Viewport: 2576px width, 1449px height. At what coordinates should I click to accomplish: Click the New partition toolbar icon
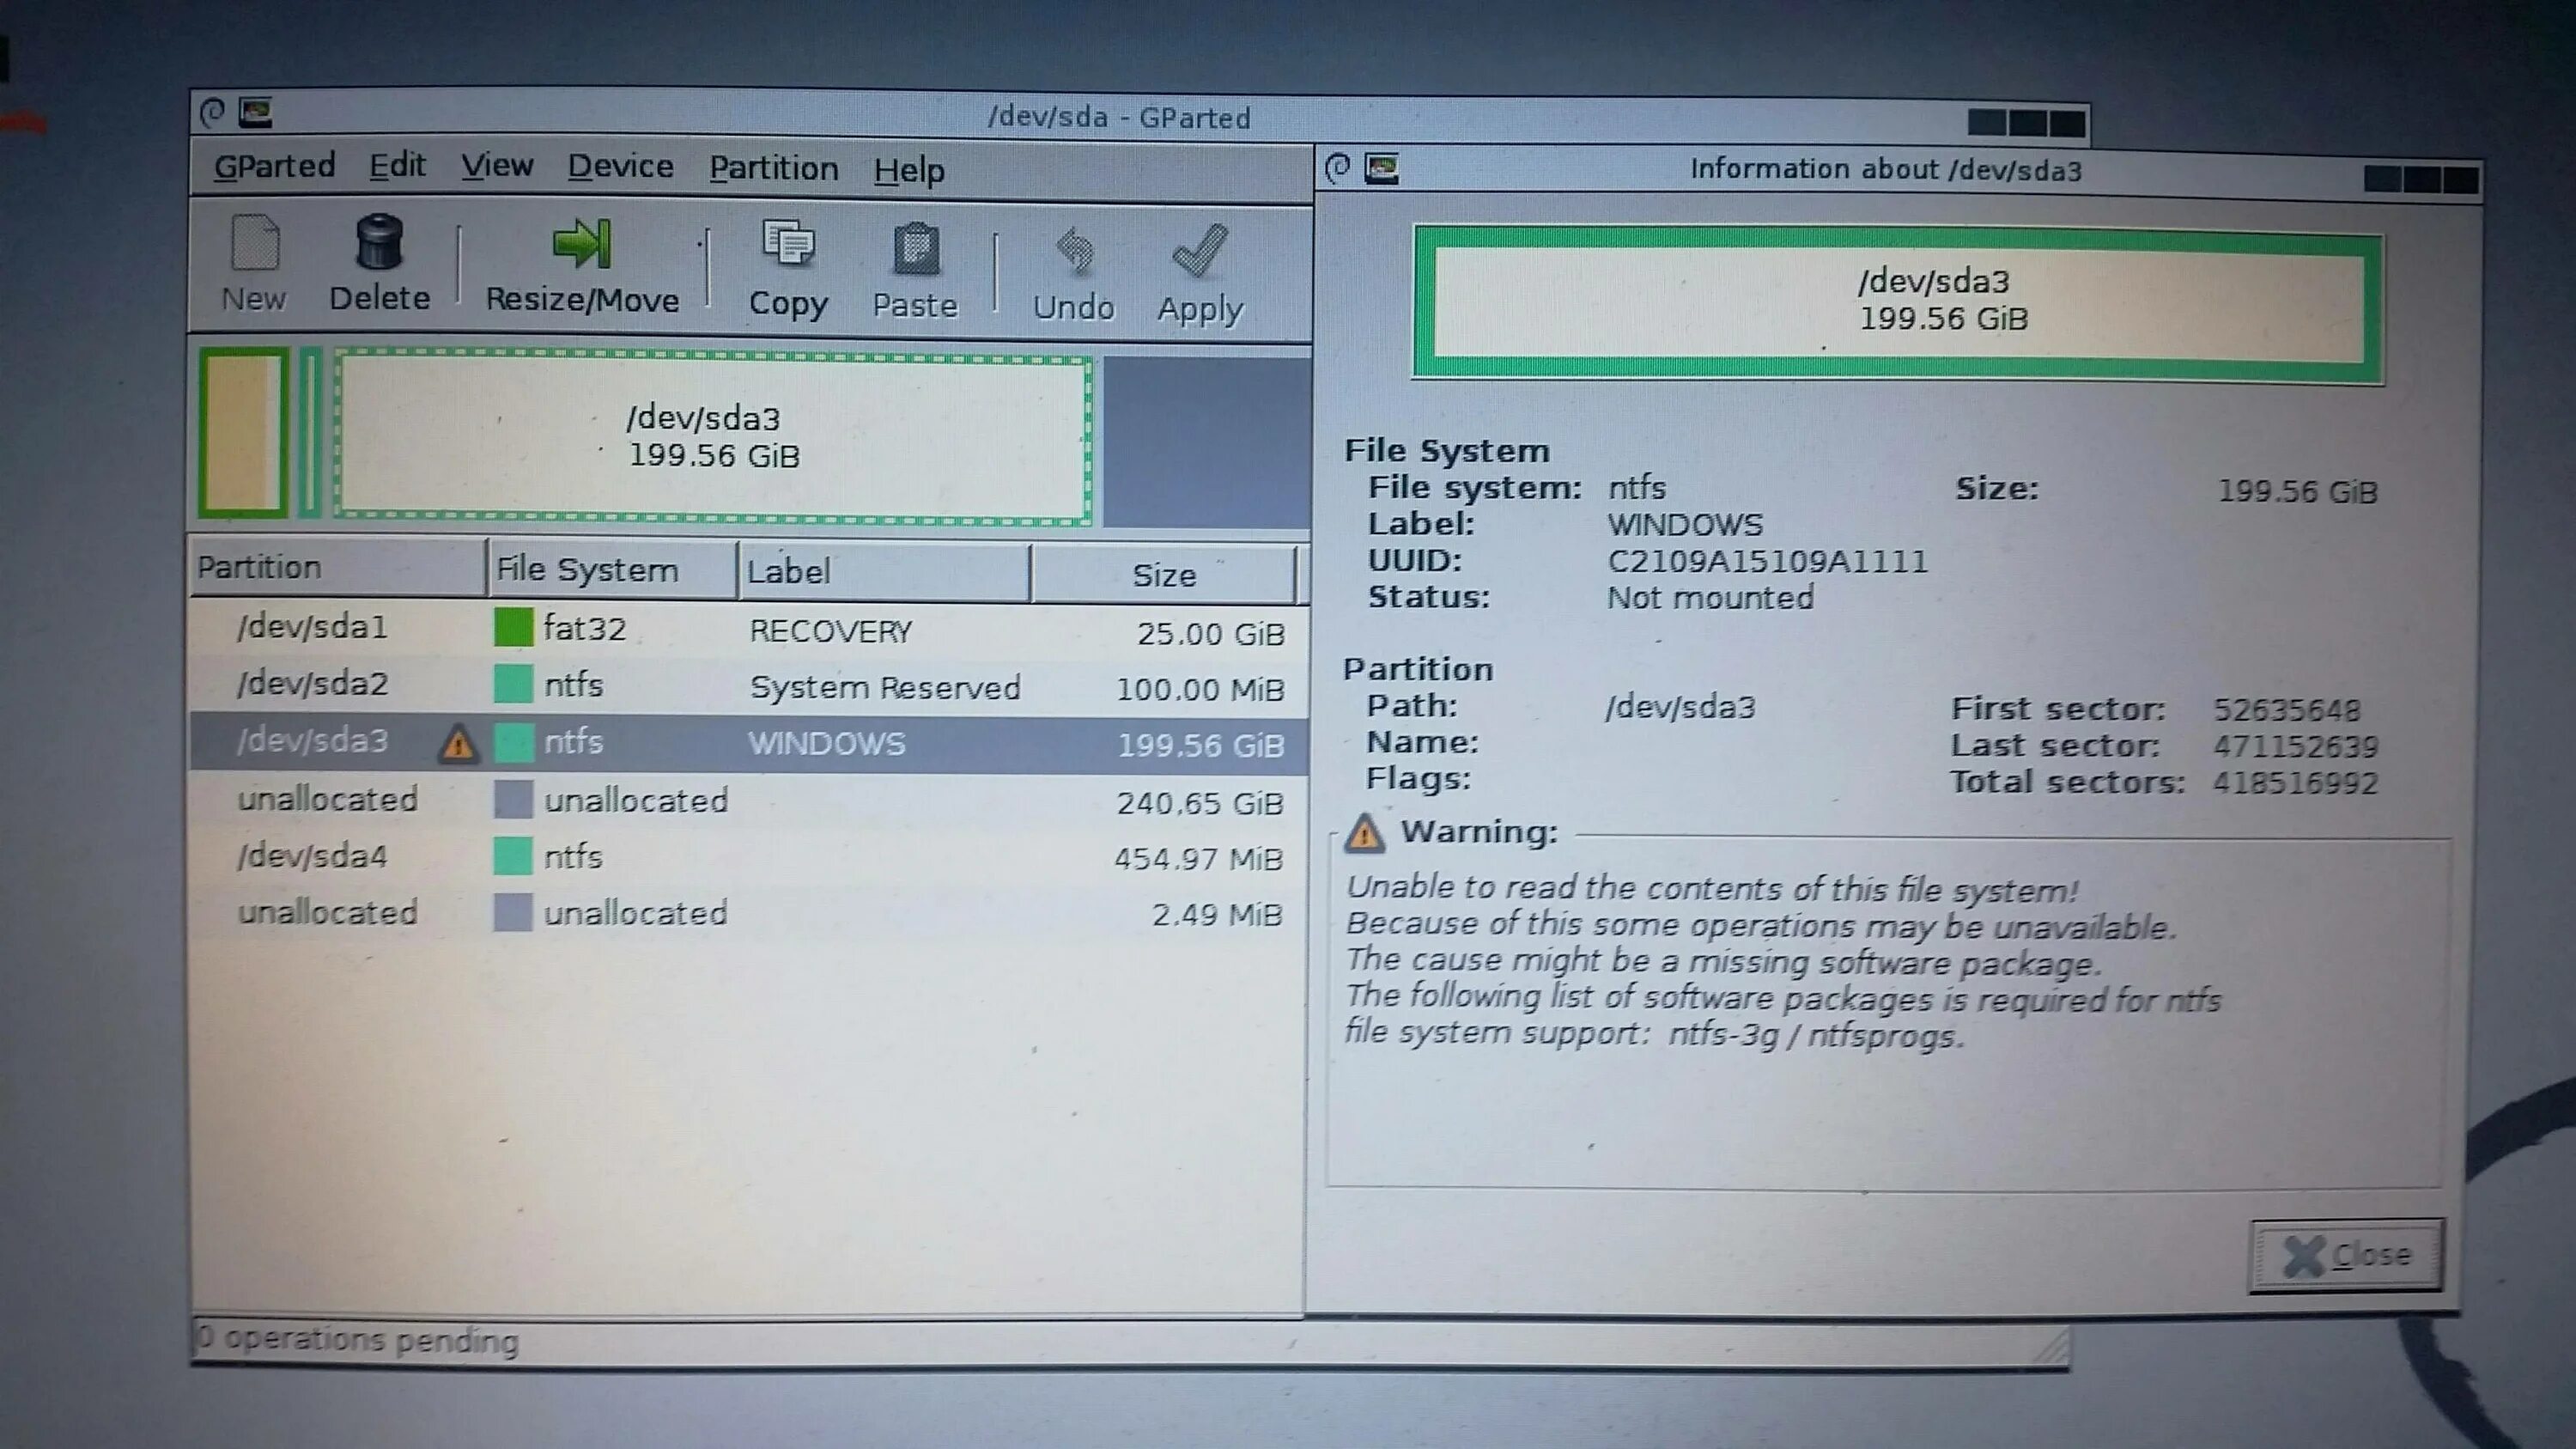254,245
